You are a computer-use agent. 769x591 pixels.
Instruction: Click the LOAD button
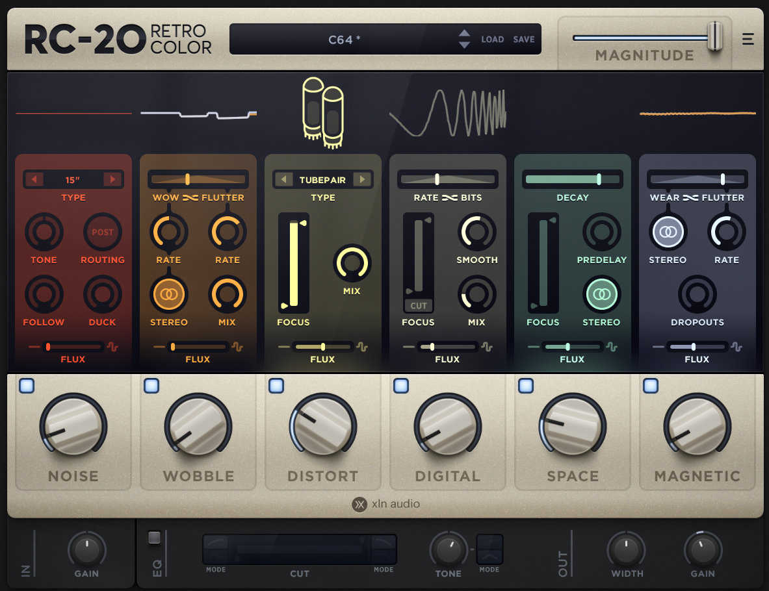(493, 39)
